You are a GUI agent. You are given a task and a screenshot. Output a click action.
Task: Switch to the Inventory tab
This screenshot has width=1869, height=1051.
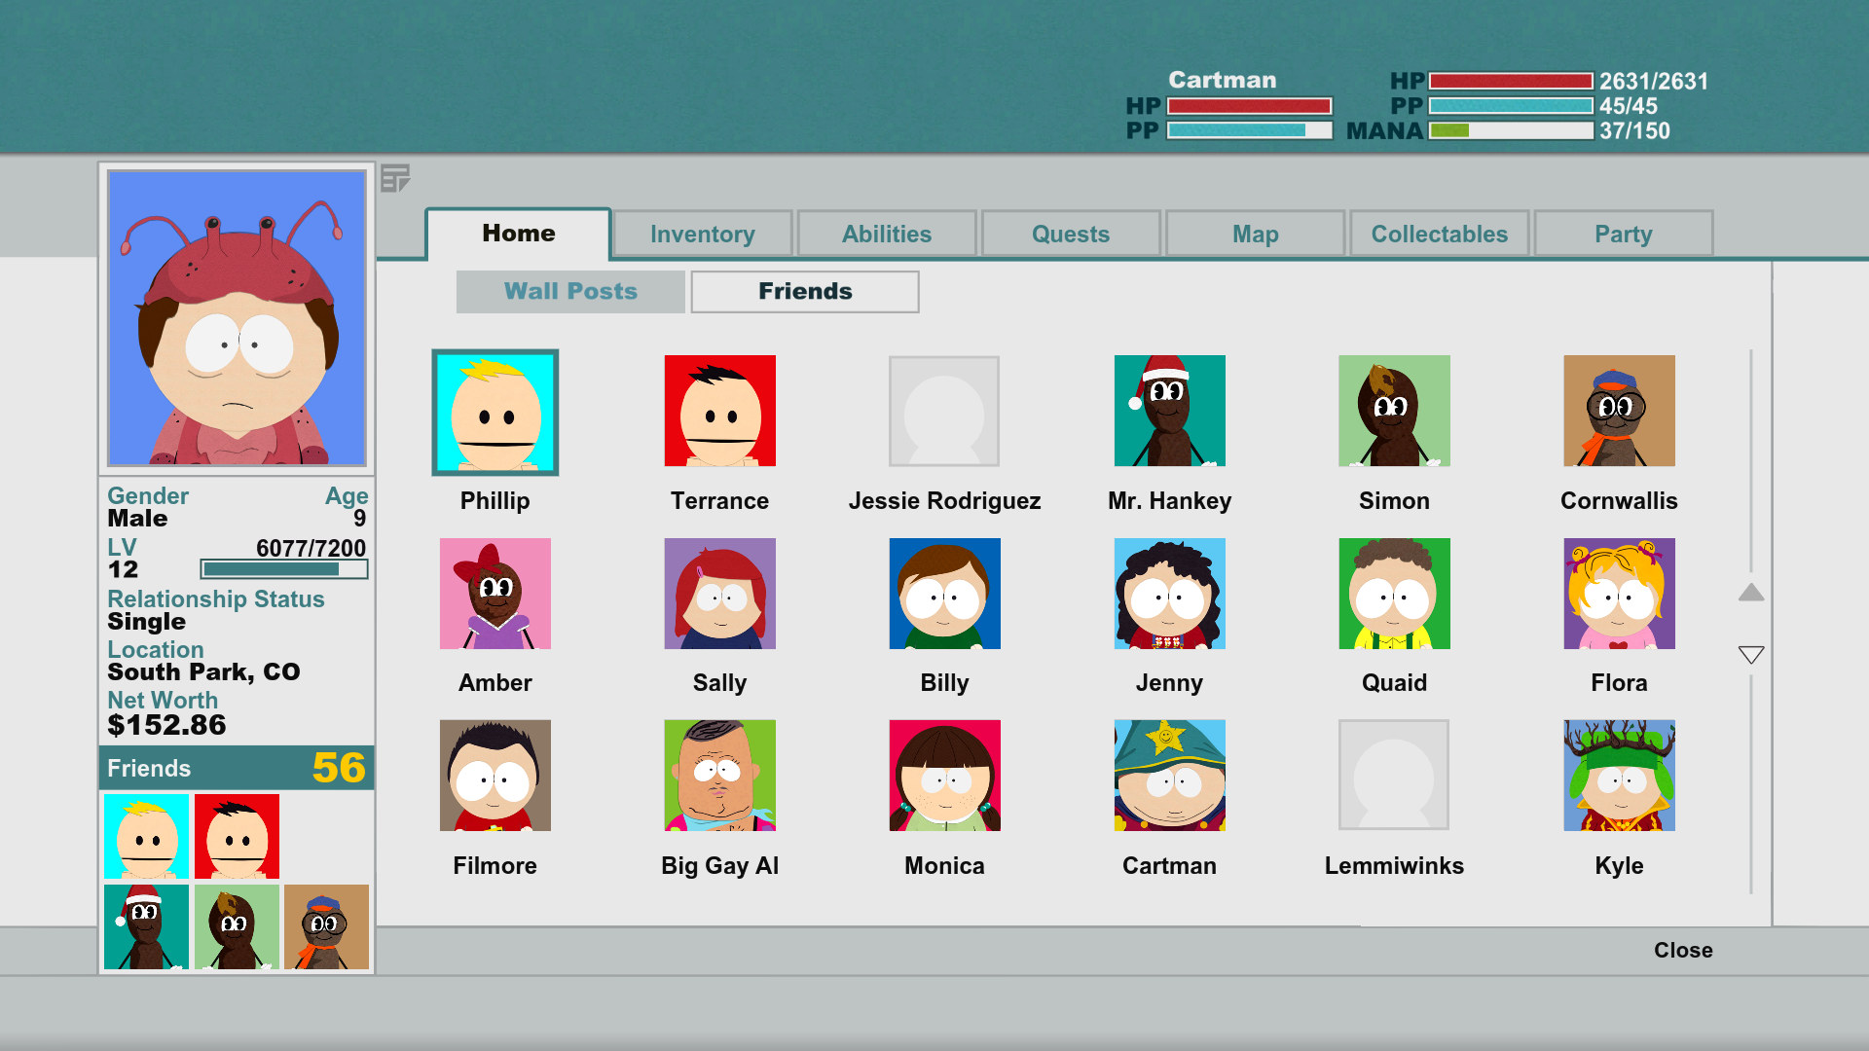point(703,235)
